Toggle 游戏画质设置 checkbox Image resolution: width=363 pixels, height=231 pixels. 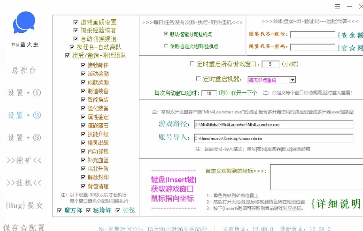click(76, 22)
